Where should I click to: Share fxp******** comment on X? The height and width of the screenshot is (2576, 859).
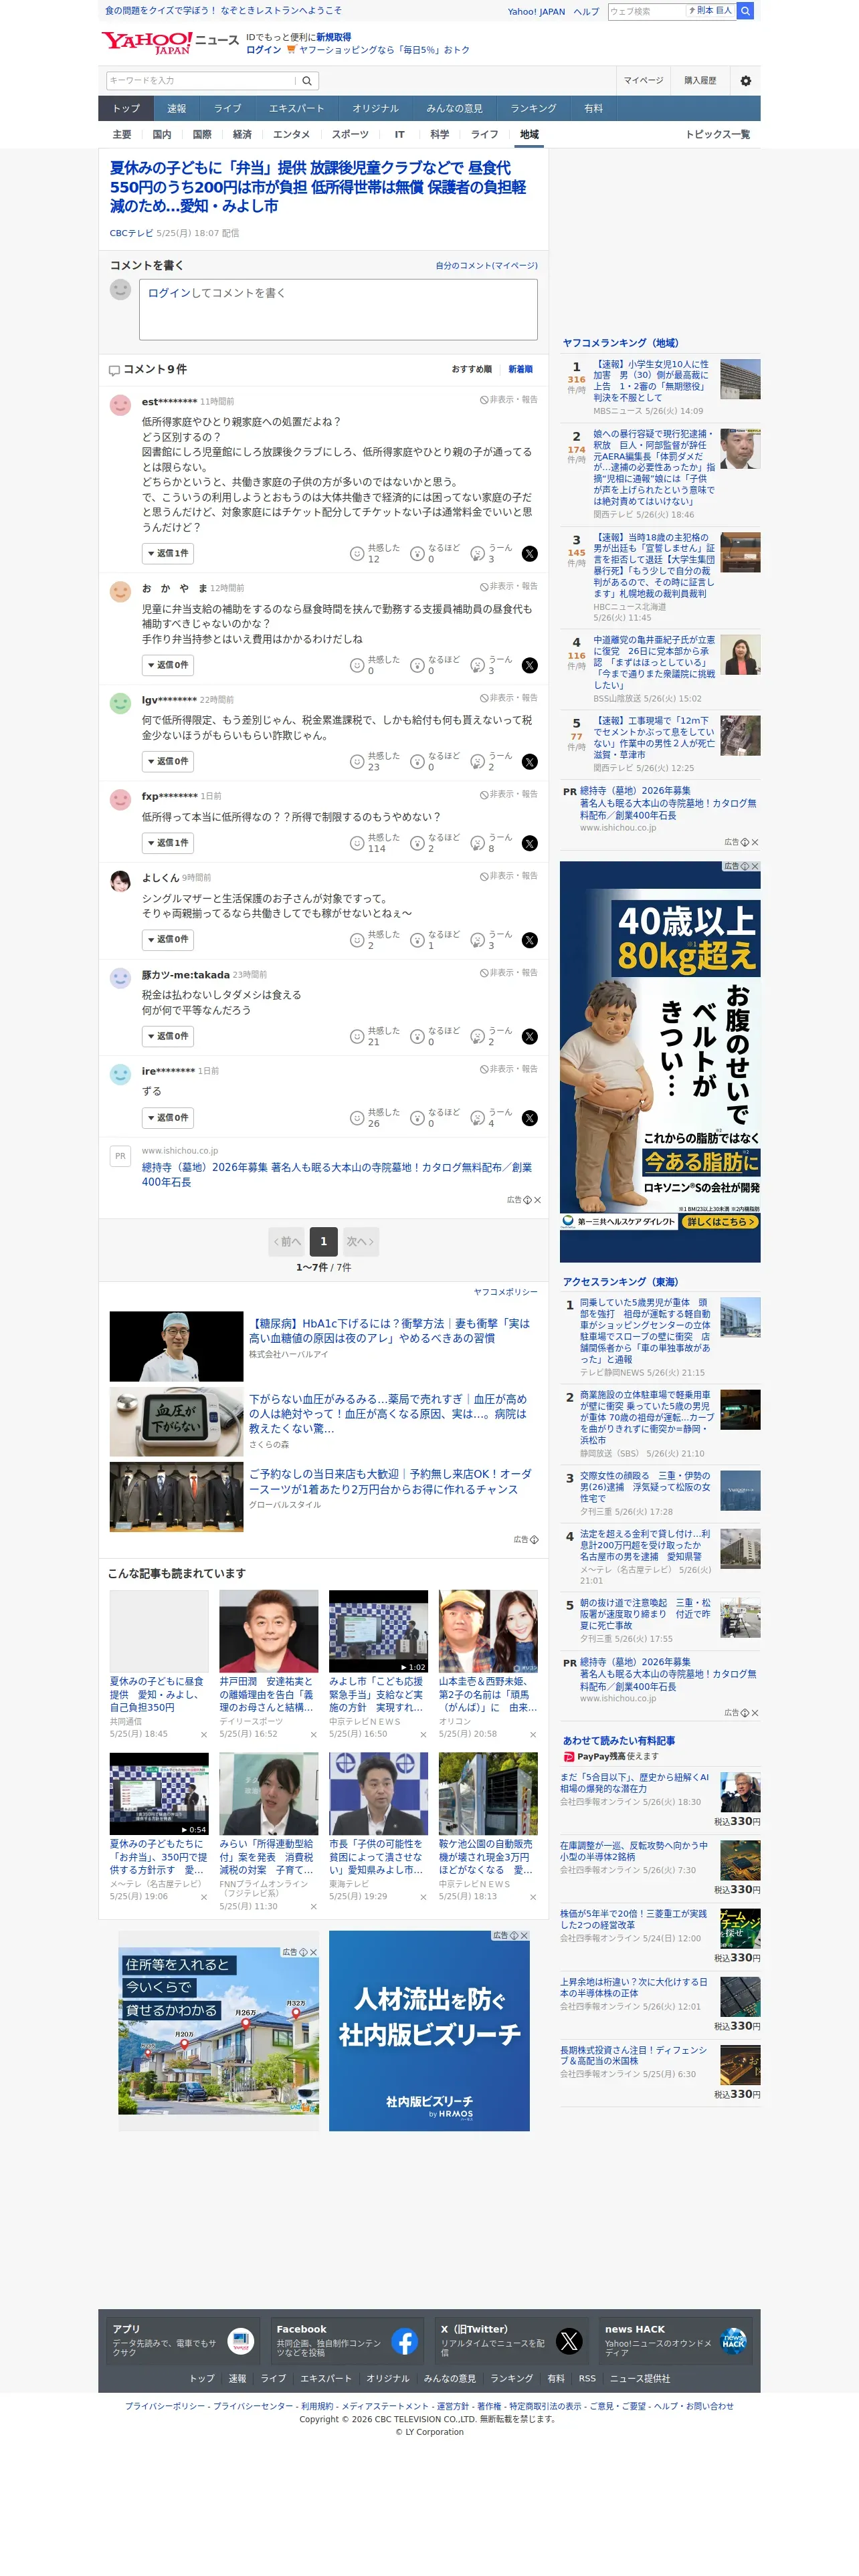point(530,844)
